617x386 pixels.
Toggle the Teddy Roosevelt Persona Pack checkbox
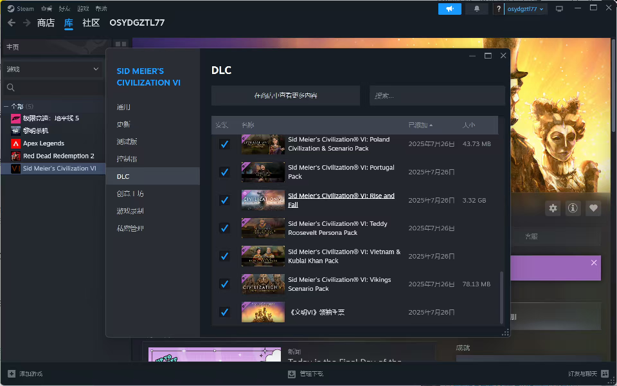point(224,228)
